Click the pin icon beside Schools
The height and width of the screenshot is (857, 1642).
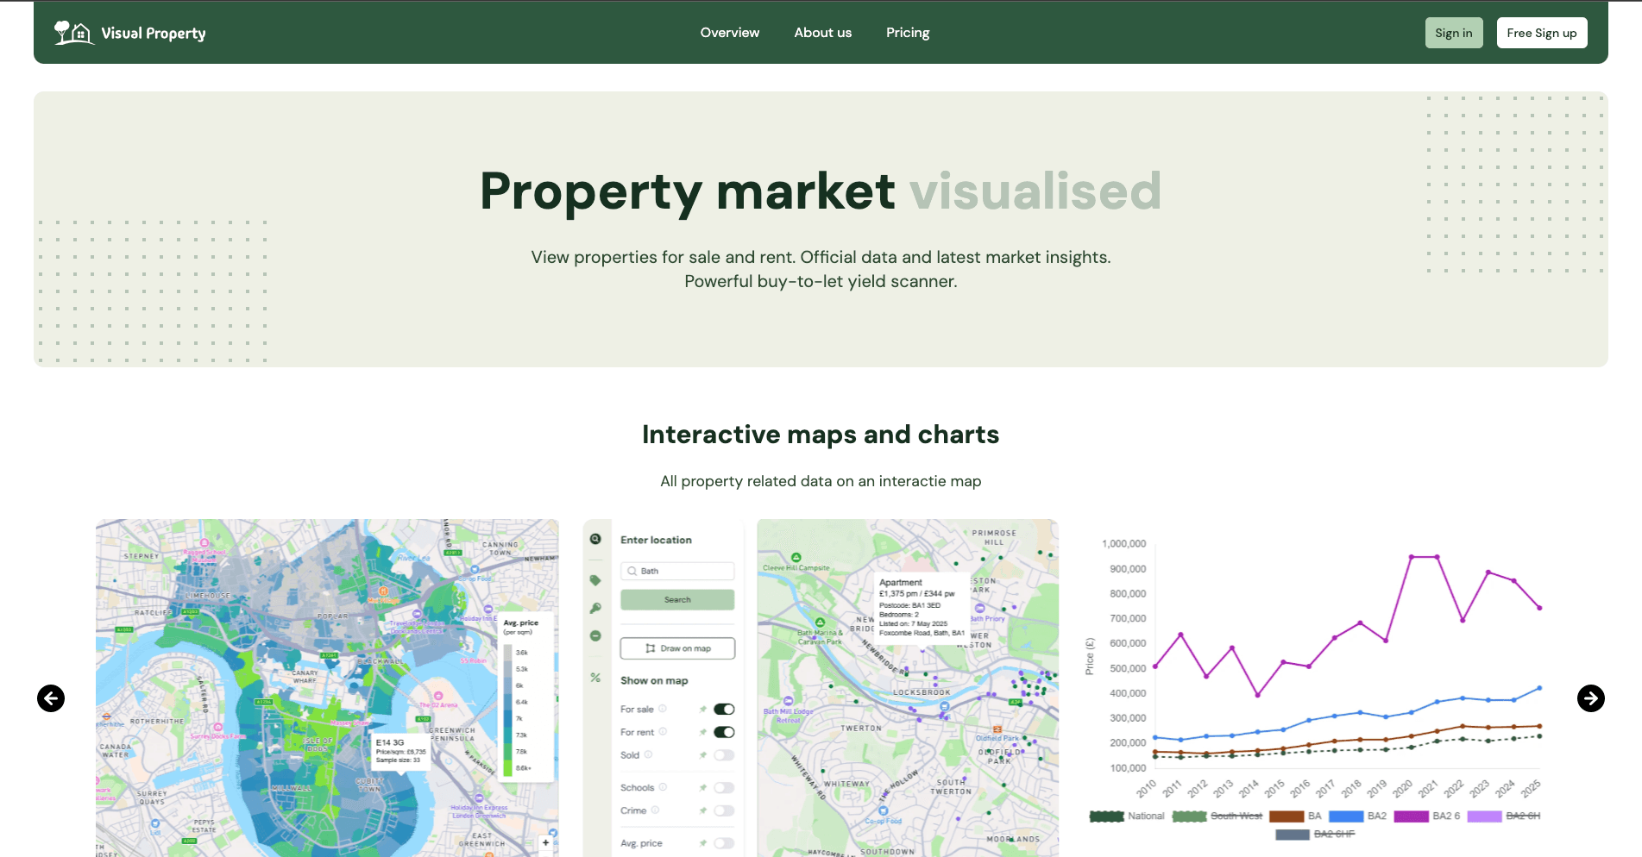[703, 788]
